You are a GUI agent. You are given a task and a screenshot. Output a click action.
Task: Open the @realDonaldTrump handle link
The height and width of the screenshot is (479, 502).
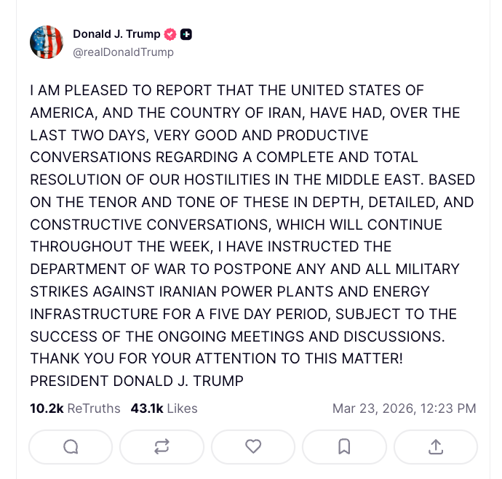tap(123, 52)
